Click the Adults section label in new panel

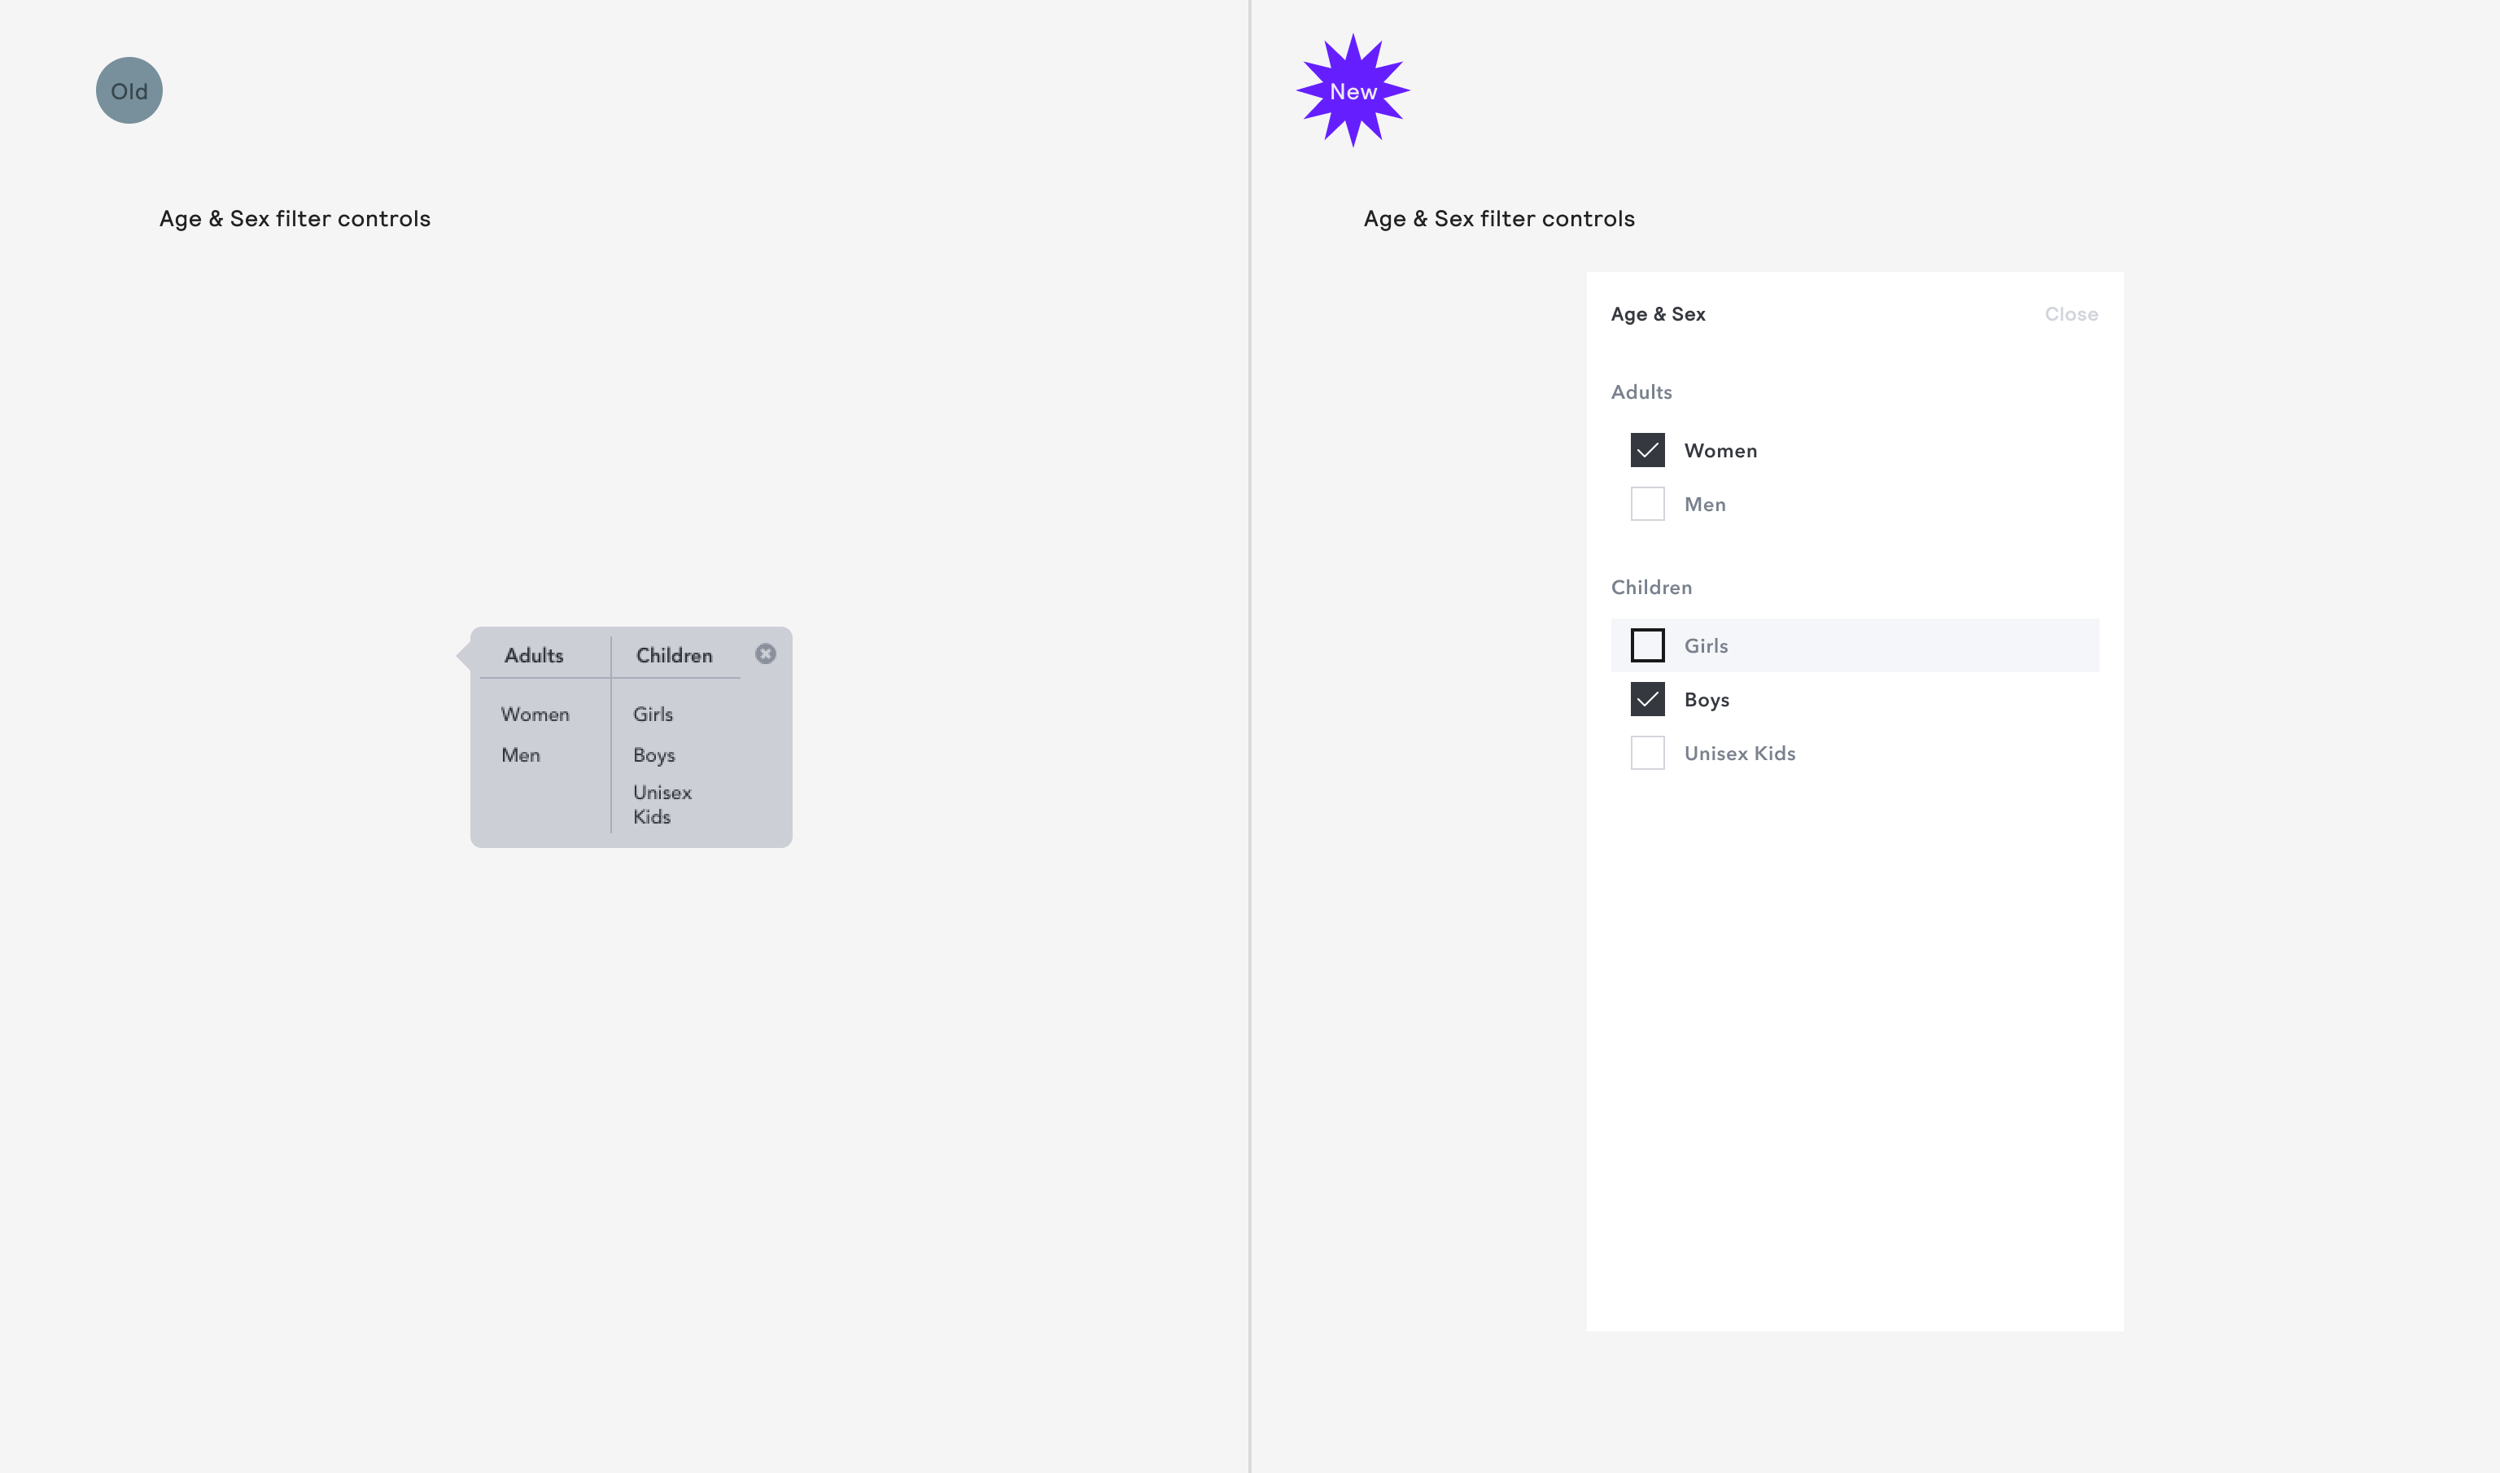coord(1641,392)
